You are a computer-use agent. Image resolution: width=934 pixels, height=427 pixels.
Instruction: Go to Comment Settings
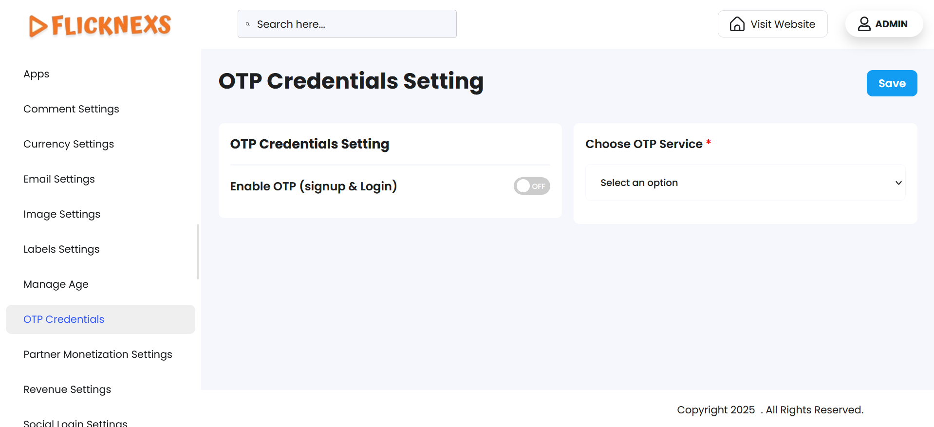[71, 109]
